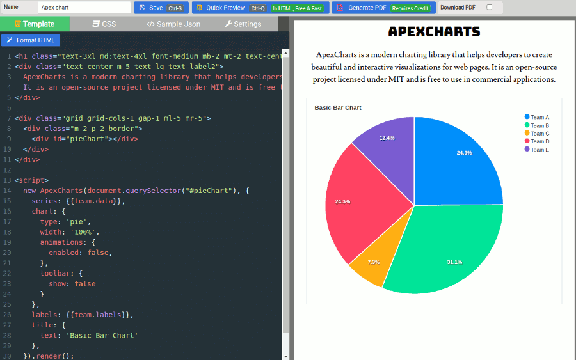This screenshot has height=360, width=576.
Task: Click code line 28 "text: 'Basic Bar Chart'"
Action: [89, 336]
